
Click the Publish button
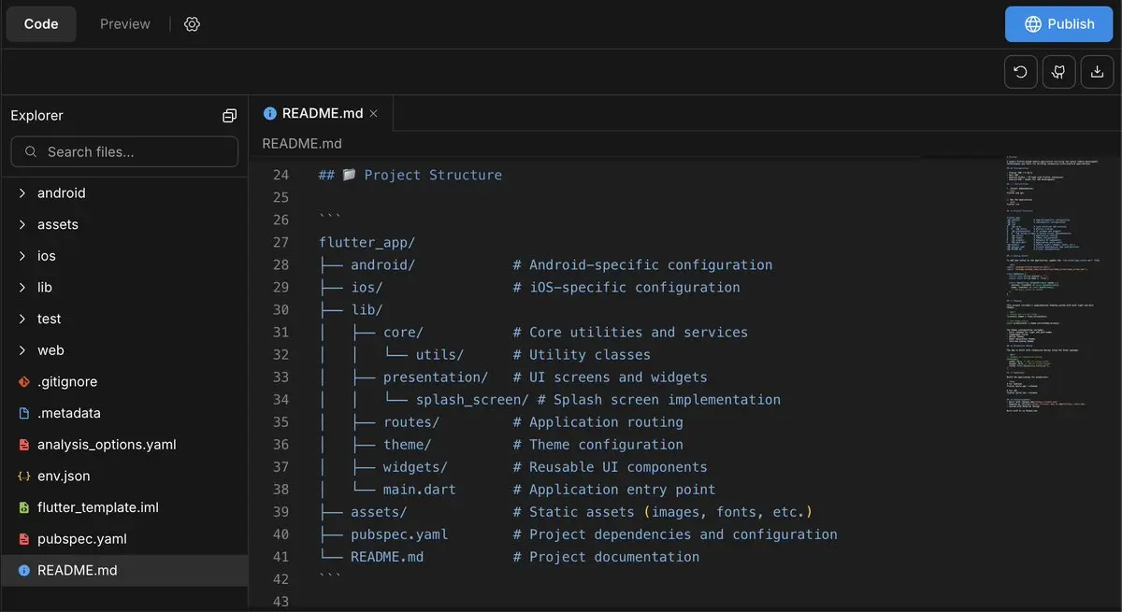point(1059,24)
